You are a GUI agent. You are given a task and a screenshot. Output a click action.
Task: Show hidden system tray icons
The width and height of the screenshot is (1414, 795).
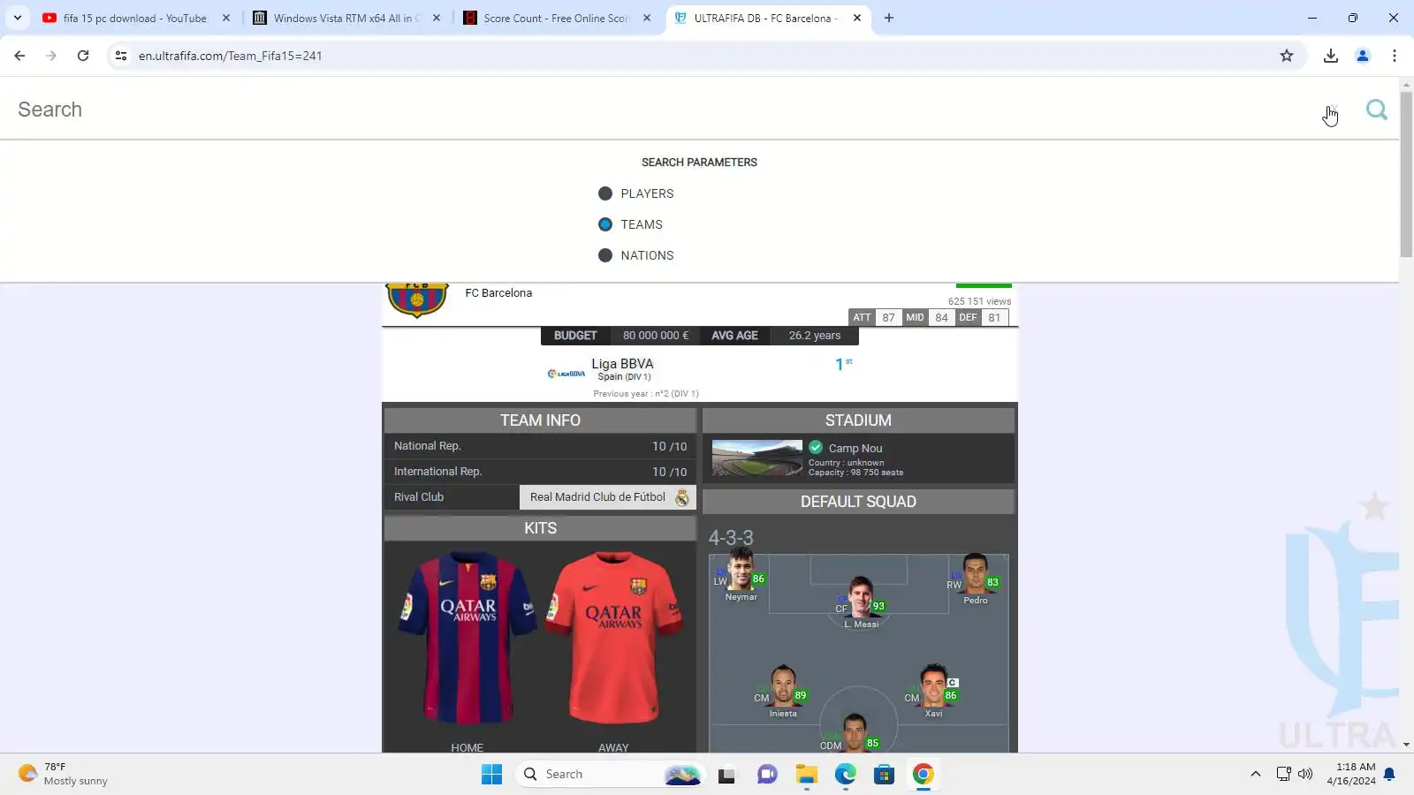tap(1255, 775)
